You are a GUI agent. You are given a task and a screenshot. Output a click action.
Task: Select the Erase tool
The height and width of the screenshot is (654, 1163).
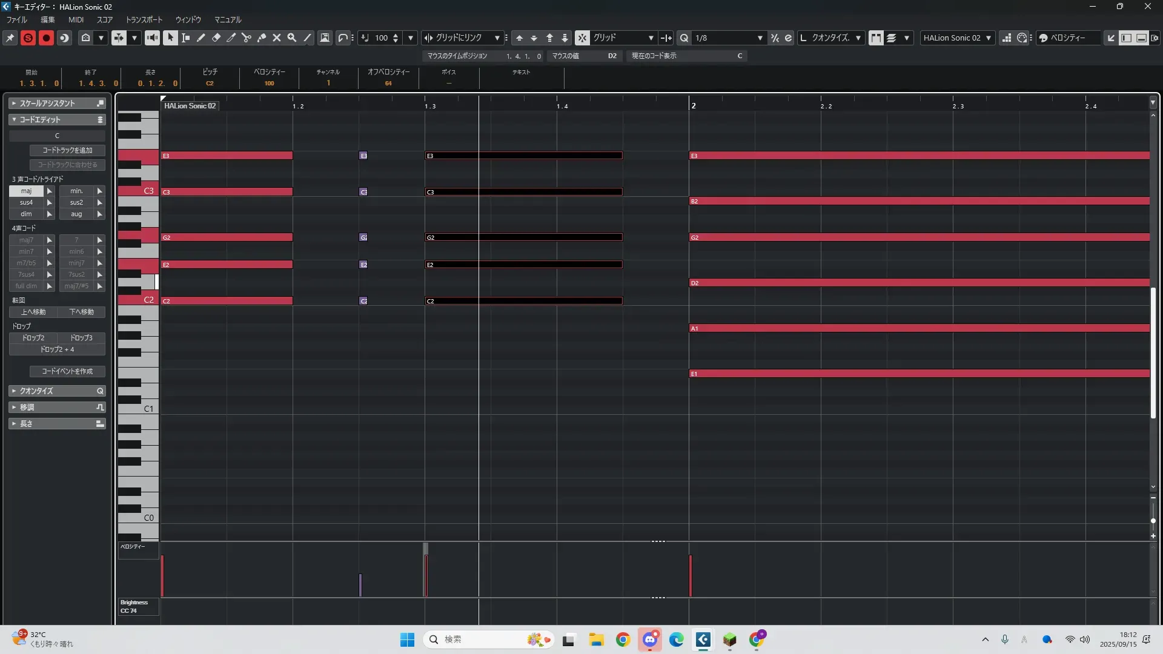216,38
